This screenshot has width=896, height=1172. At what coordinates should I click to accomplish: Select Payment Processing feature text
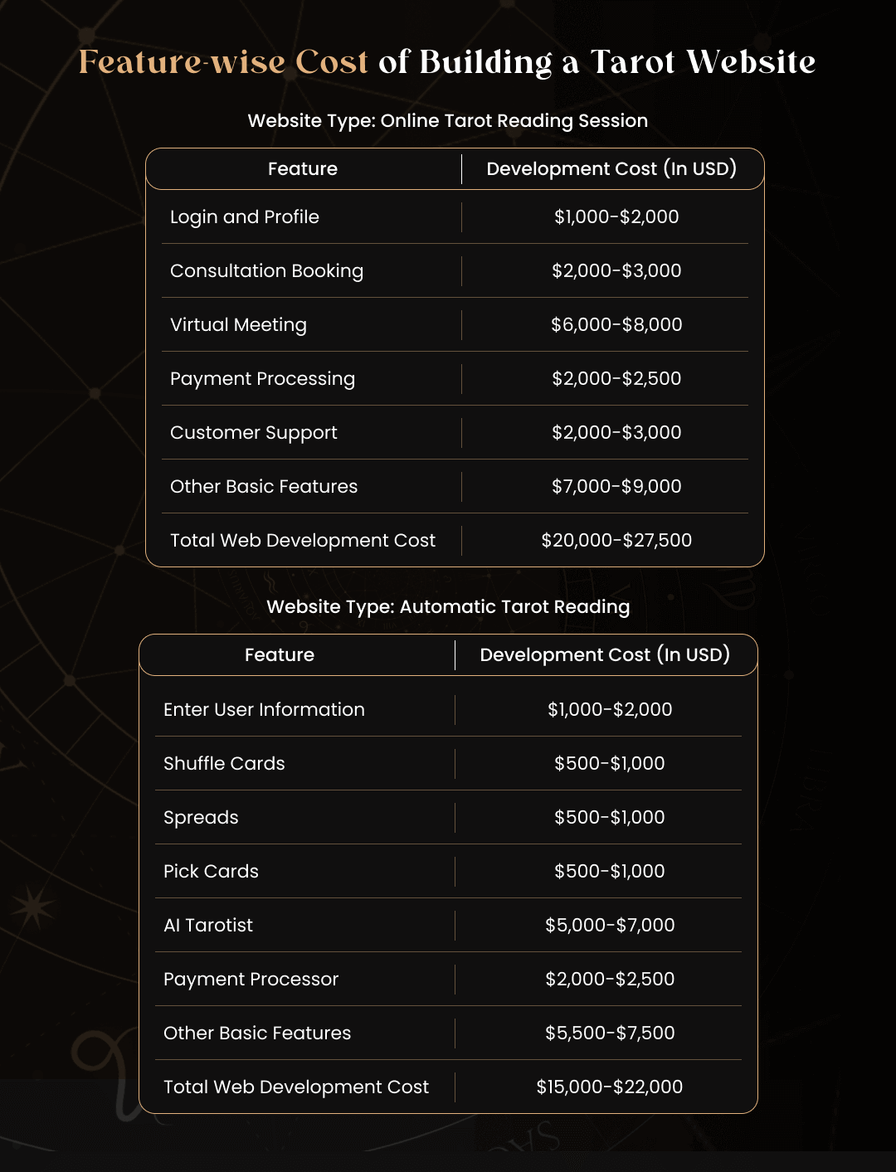[262, 379]
